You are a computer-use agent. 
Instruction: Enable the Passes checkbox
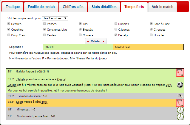(x=44, y=24)
